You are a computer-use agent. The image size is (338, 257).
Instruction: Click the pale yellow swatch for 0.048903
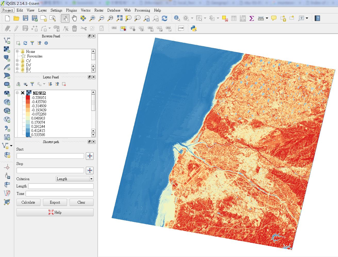[x=28, y=118]
